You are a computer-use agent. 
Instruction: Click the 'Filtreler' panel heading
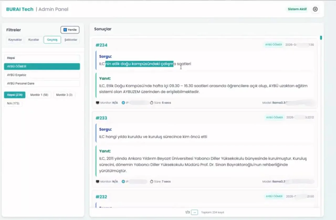pyautogui.click(x=14, y=30)
